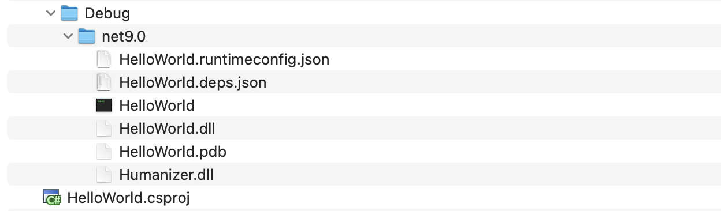Viewport: 721px width, 211px height.
Task: Collapse the Debug folder disclosure chevron
Action: click(51, 13)
